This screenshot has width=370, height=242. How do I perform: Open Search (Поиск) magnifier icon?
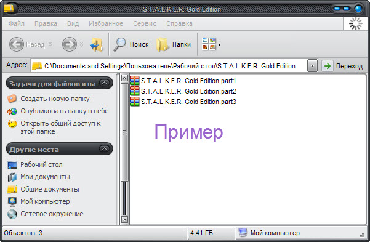pos(119,44)
